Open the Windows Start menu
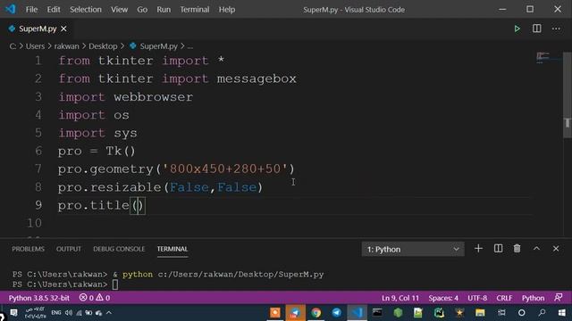This screenshot has width=572, height=321. (x=562, y=313)
